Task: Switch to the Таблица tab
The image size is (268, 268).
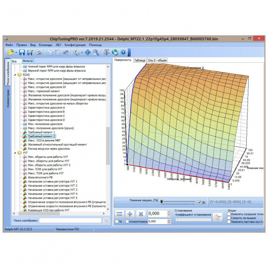Action: click(x=140, y=60)
